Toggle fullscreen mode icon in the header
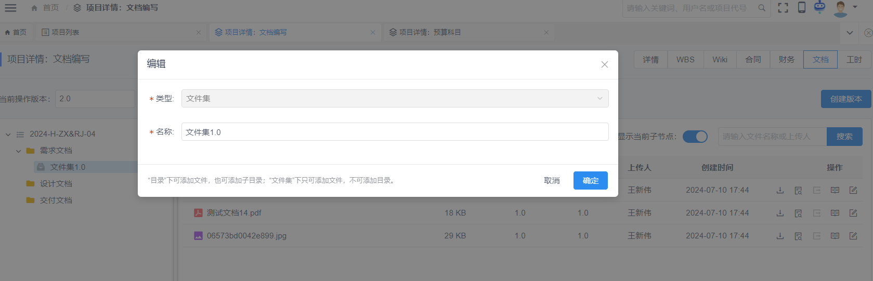 [783, 8]
